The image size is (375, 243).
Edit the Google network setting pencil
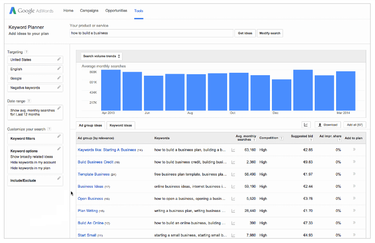pos(59,78)
